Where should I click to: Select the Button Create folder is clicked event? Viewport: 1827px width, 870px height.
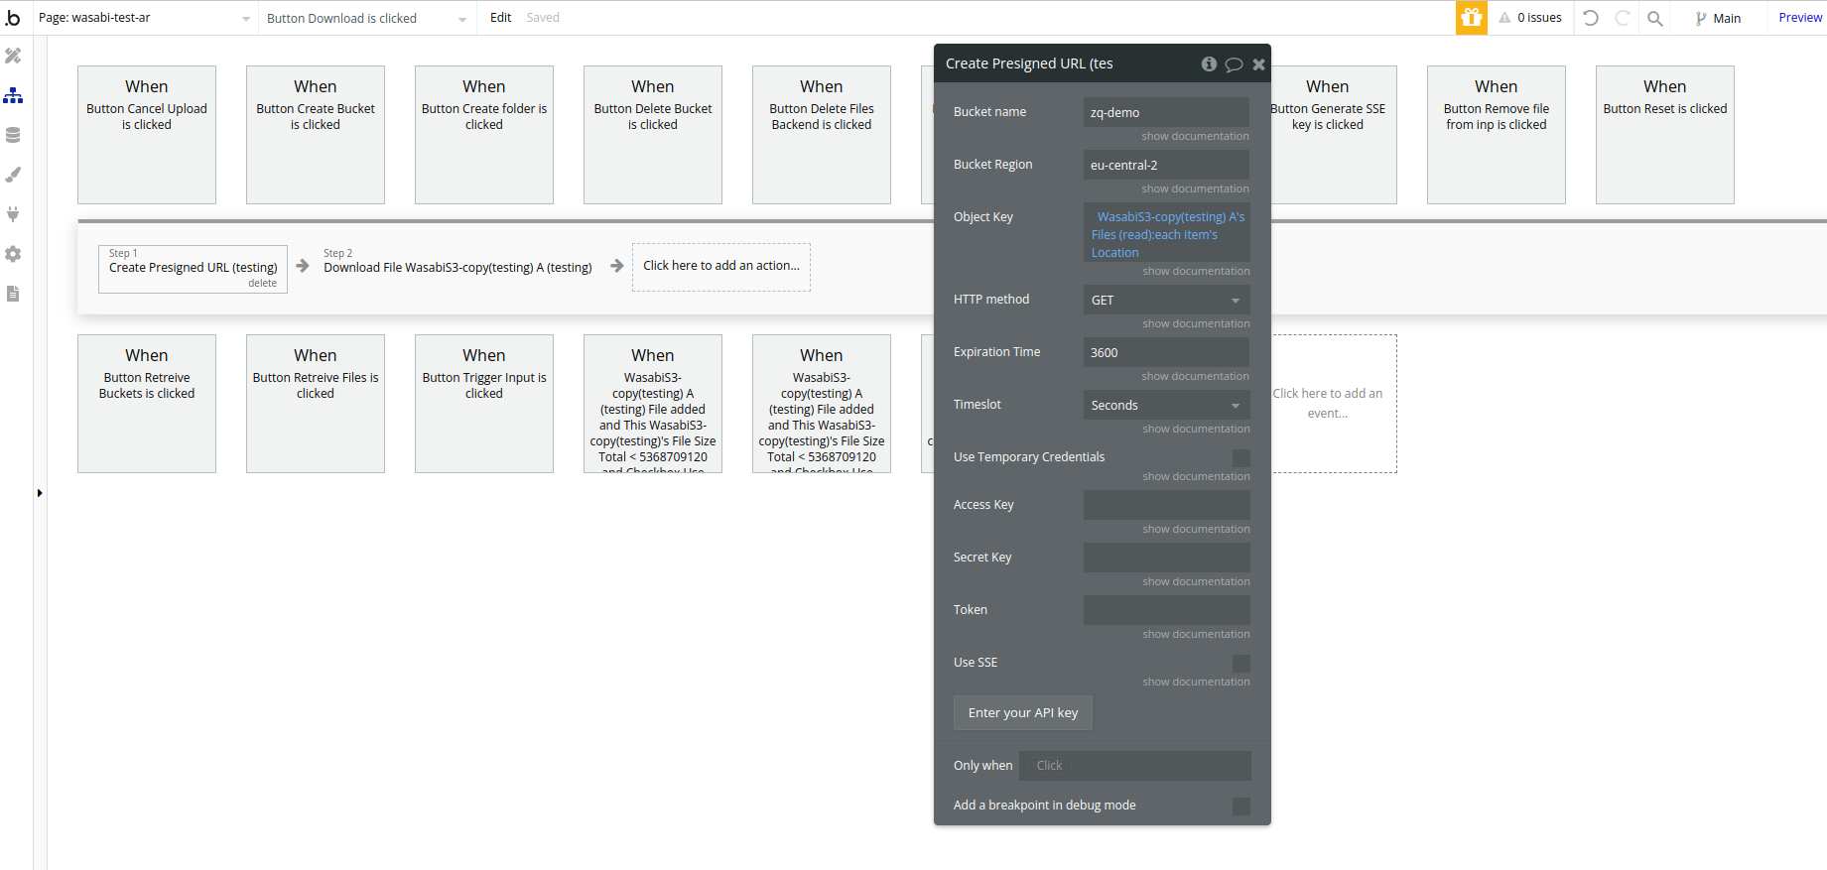[484, 135]
